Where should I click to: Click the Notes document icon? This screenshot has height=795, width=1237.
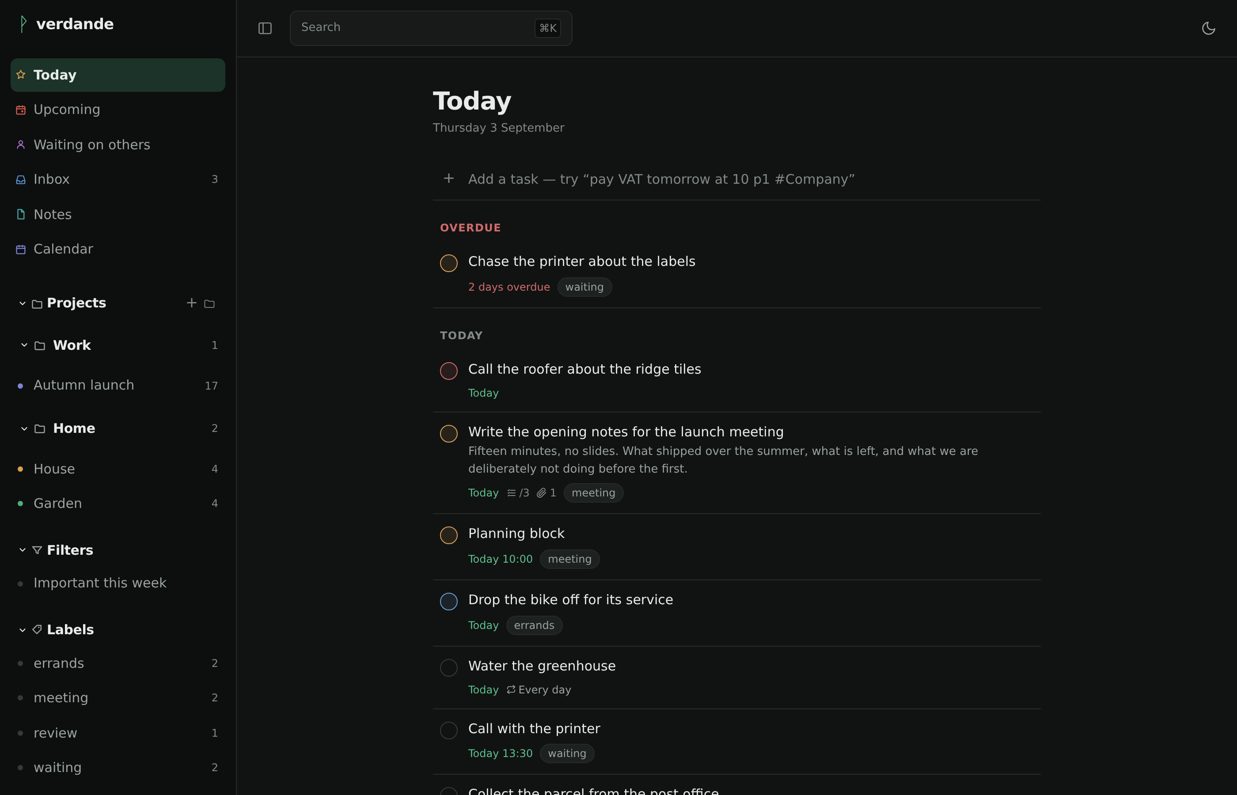pyautogui.click(x=21, y=214)
